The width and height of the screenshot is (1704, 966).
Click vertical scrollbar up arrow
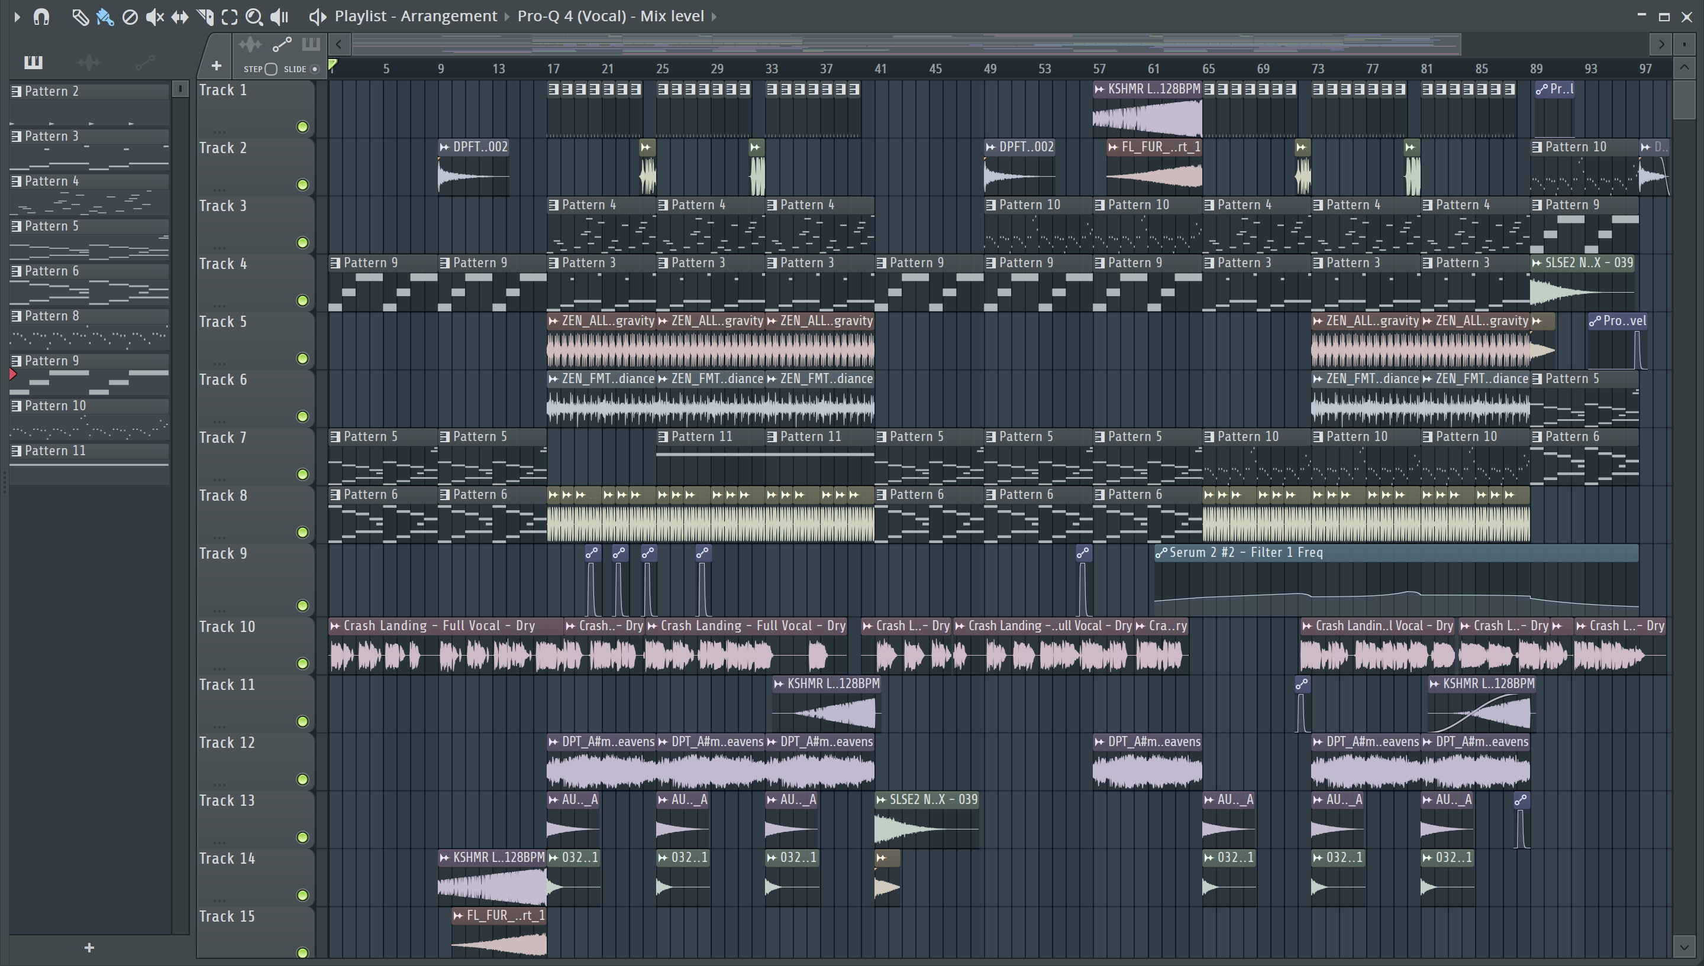point(1684,67)
